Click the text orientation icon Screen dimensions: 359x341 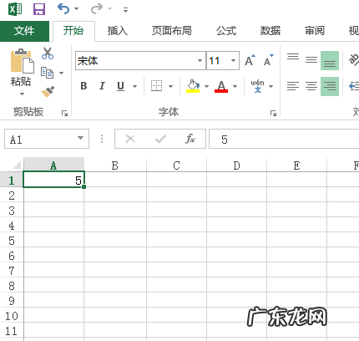(354, 59)
